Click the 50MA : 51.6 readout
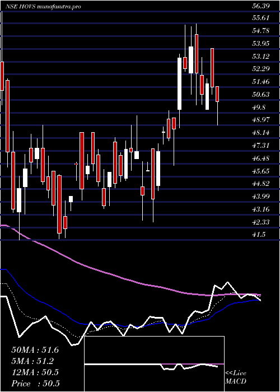Screen dimensions: 280x392 click(x=35, y=350)
